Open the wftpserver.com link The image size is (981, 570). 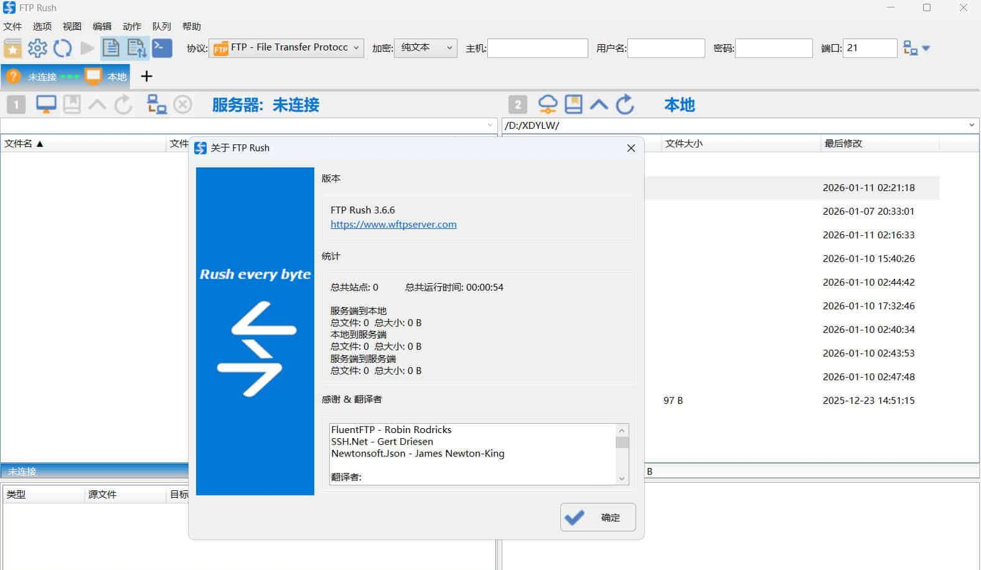pyautogui.click(x=393, y=224)
